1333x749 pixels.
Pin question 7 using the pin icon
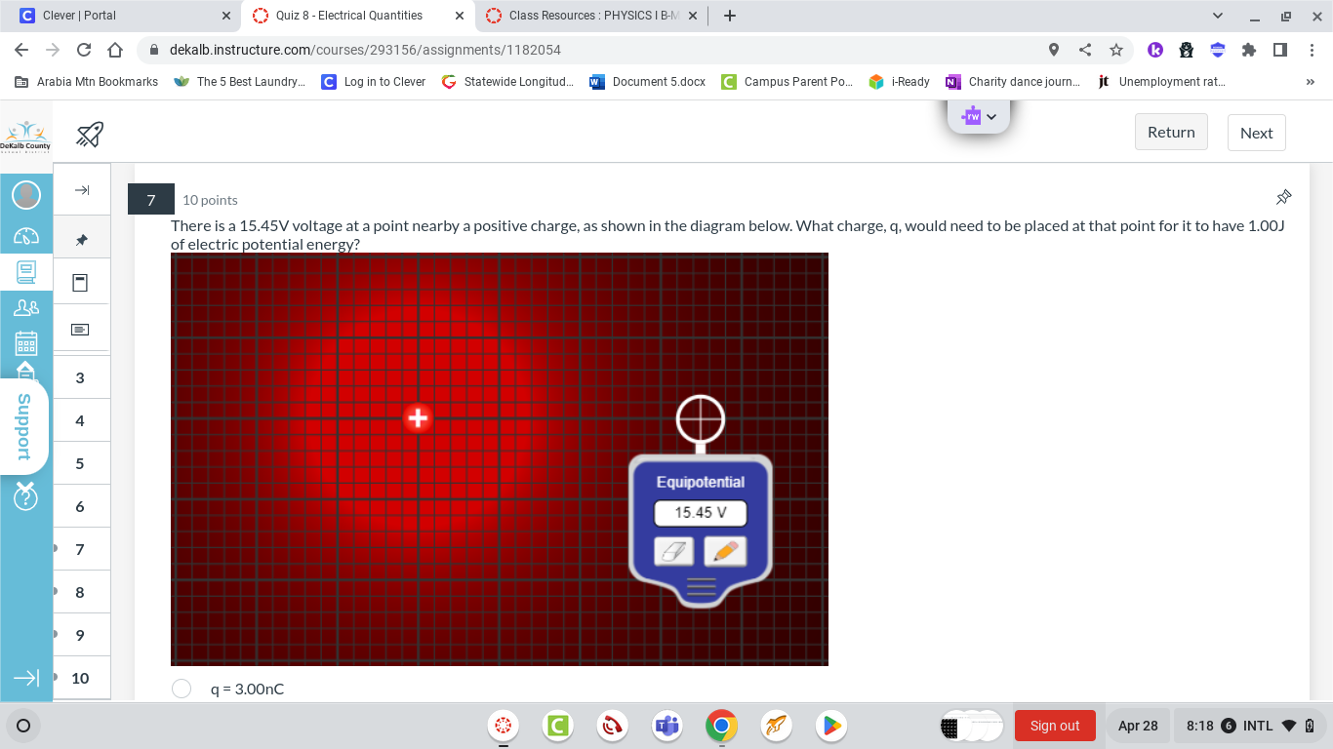pos(1283,197)
